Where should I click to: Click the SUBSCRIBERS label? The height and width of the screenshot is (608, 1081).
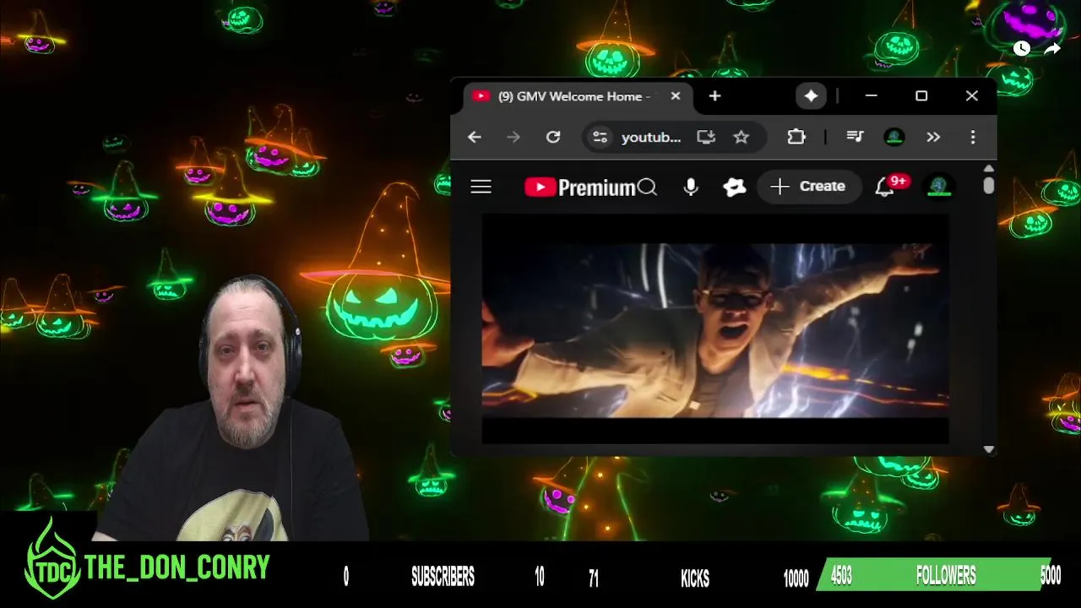(443, 577)
